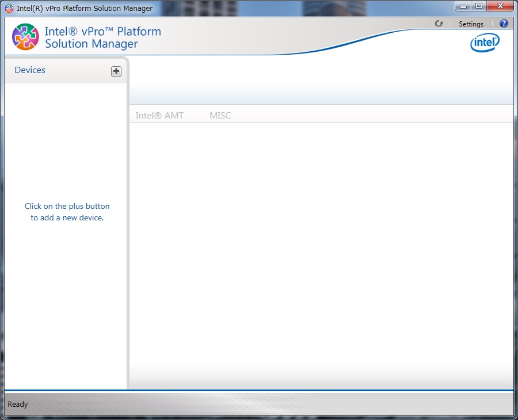
Task: Click the title bar application icon
Action: pyautogui.click(x=9, y=8)
